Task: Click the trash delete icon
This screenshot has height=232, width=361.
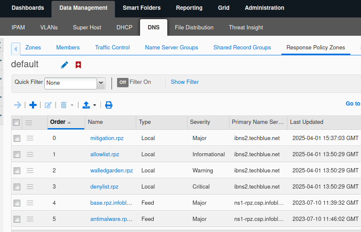Action: 64,105
